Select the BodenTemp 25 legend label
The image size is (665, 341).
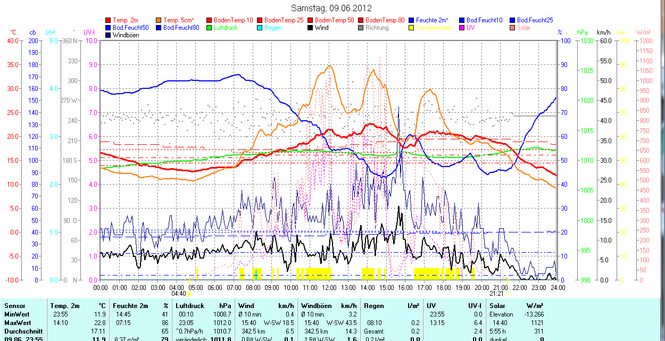(284, 20)
